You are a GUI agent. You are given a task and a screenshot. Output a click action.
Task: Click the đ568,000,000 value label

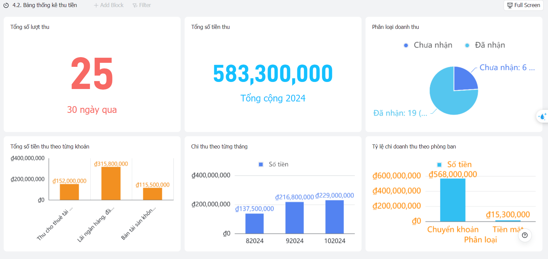[453, 174]
